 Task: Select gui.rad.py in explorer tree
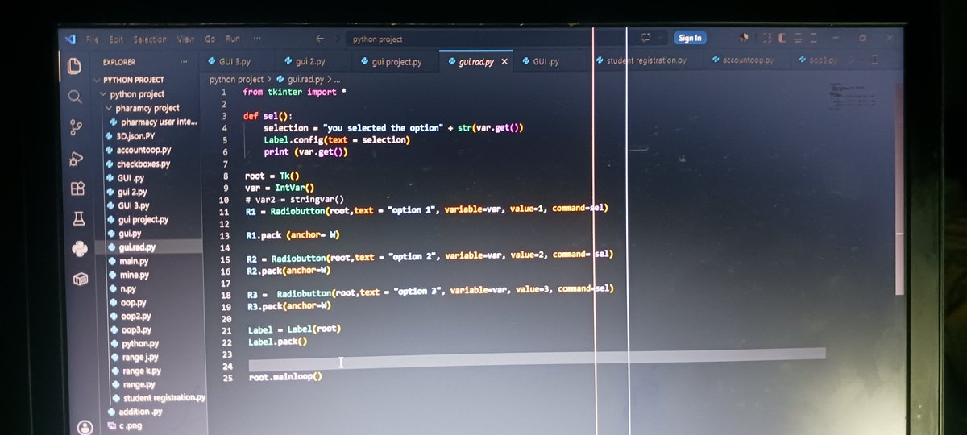(x=137, y=247)
